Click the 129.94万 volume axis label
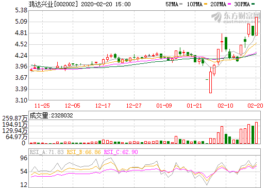Image resolution: width=268 pixels, height=188 pixels. 15,131
